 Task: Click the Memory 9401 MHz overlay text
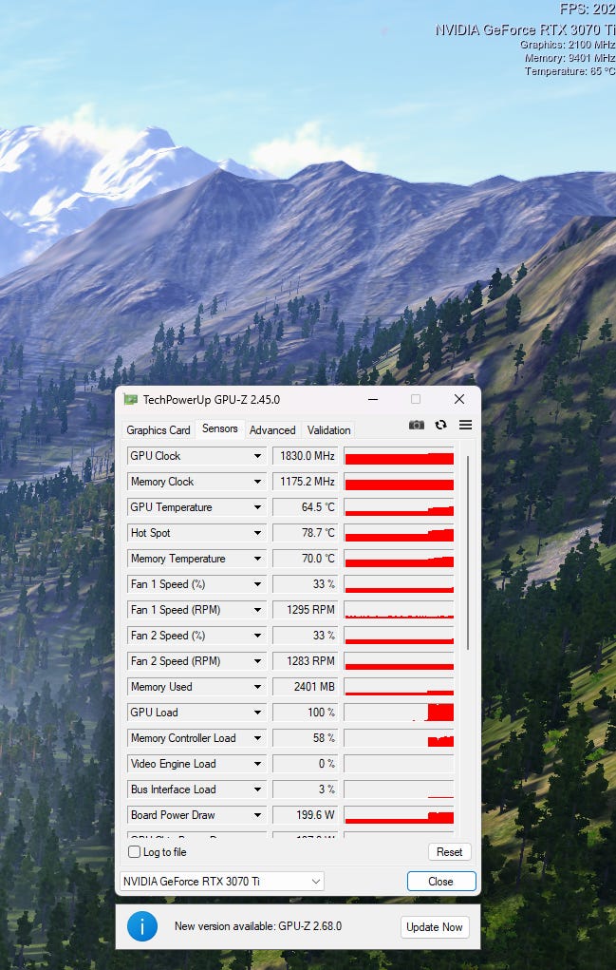[569, 58]
